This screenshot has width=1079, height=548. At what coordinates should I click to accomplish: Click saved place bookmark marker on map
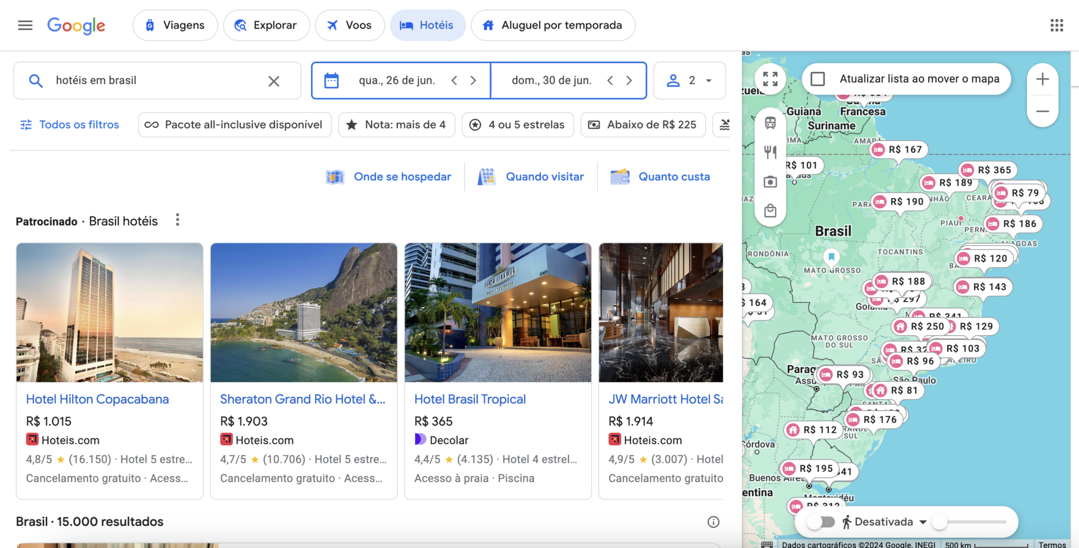831,257
